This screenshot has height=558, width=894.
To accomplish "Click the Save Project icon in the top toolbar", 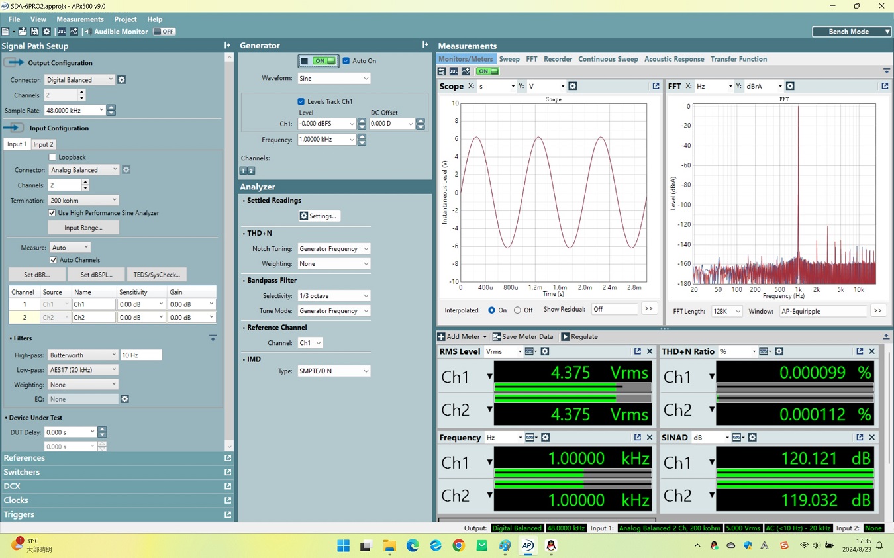I will pos(34,32).
